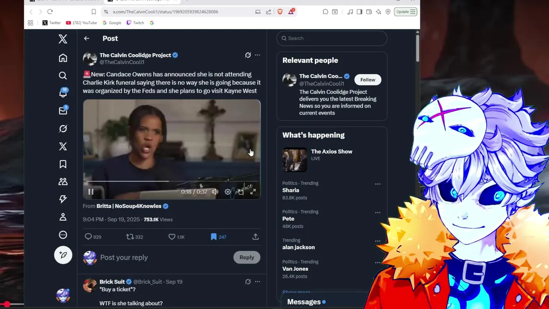Open the Explore search icon in sidebar
Image resolution: width=549 pixels, height=309 pixels.
[x=63, y=76]
